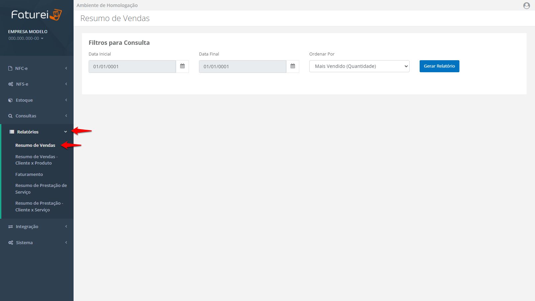Click the Faturei logo
Image resolution: width=535 pixels, height=301 pixels.
36,15
